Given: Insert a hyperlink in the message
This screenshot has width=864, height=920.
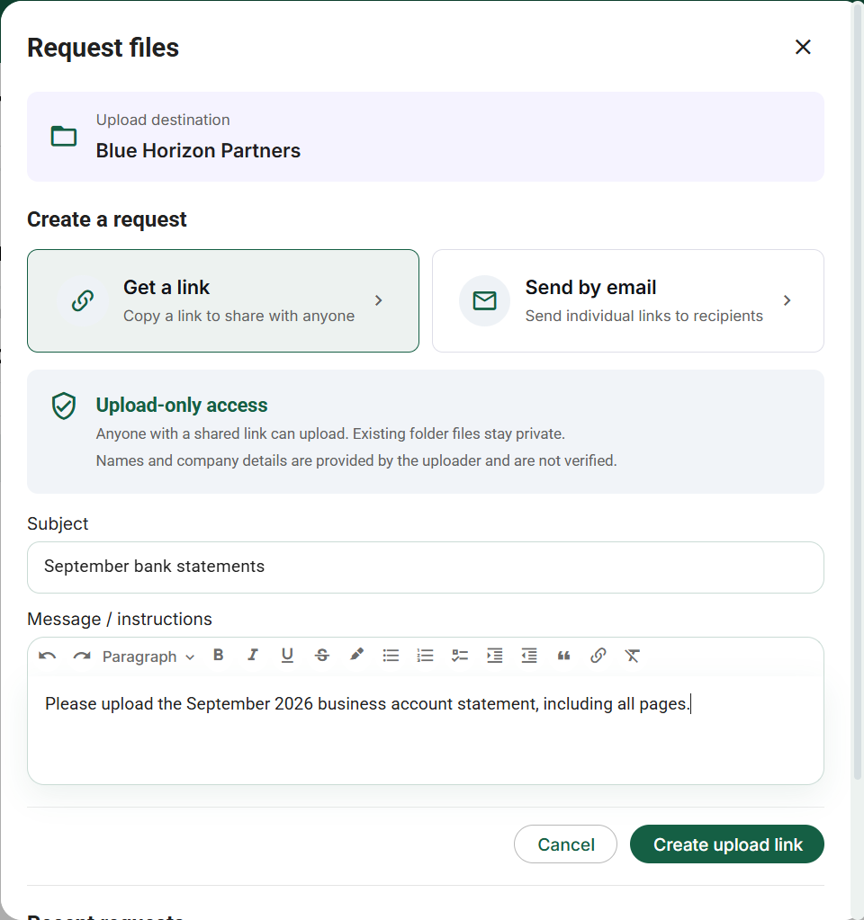Looking at the screenshot, I should [x=598, y=656].
